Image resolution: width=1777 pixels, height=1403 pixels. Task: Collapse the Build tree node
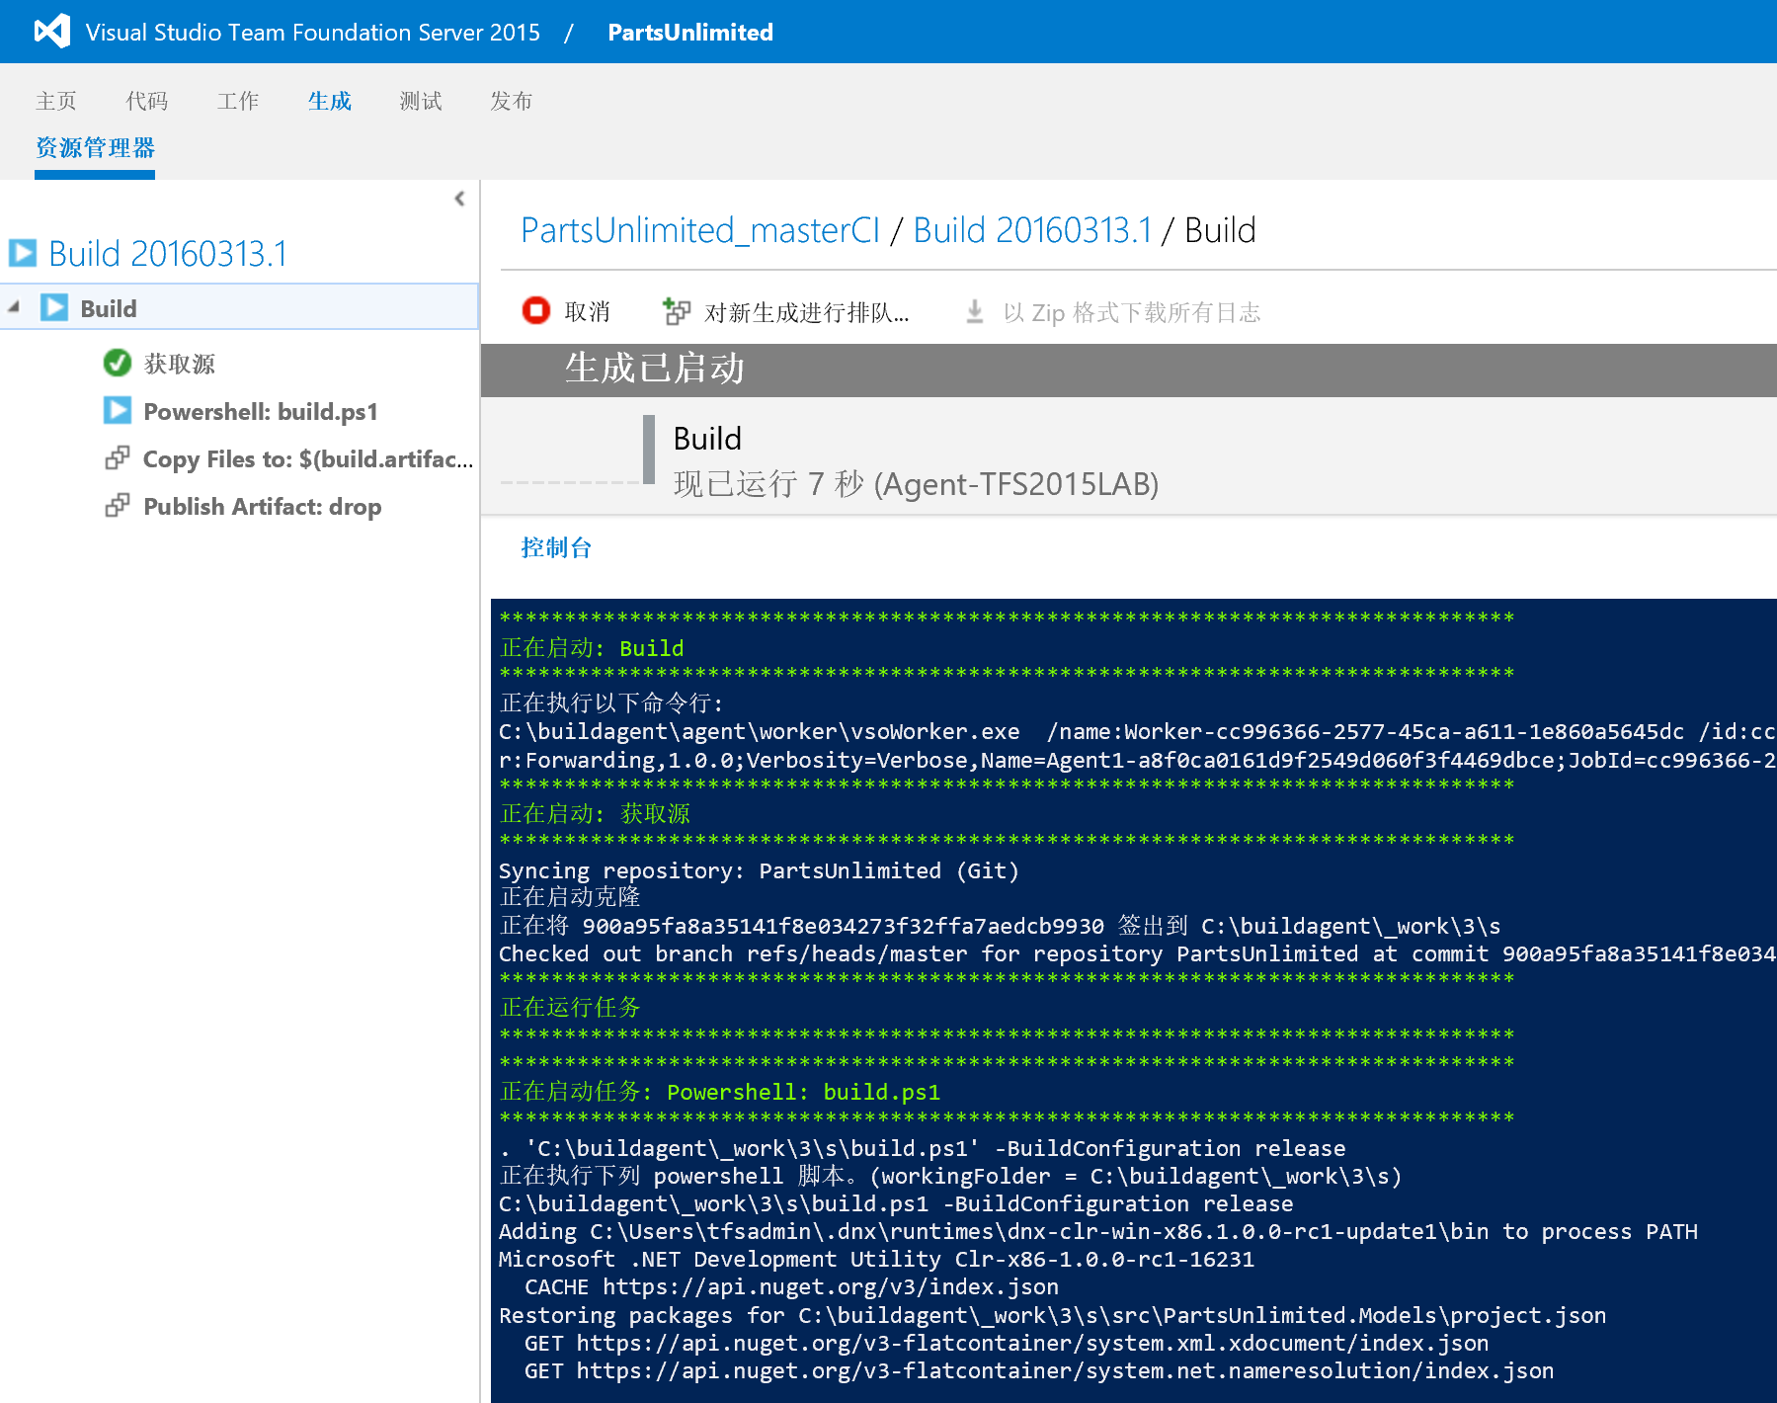pyautogui.click(x=14, y=308)
